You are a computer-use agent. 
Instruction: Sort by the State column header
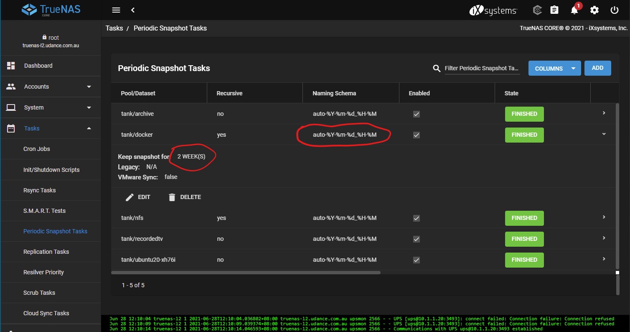[x=511, y=93]
